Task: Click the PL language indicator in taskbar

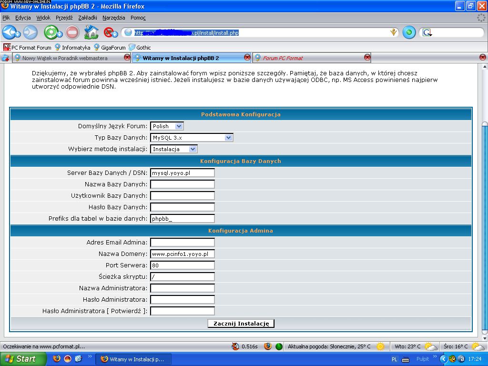Action: coord(394,359)
